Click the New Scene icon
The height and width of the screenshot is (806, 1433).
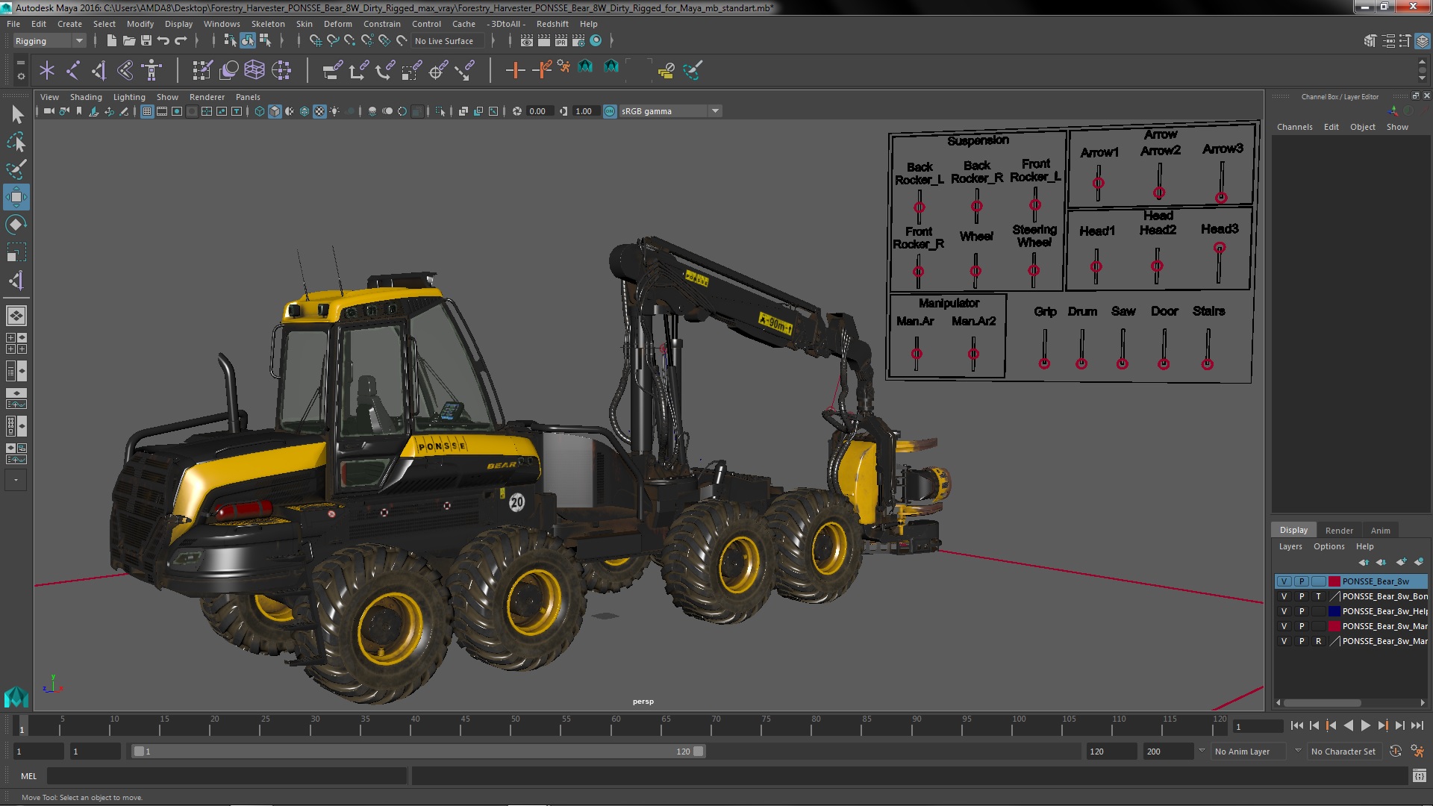point(111,40)
